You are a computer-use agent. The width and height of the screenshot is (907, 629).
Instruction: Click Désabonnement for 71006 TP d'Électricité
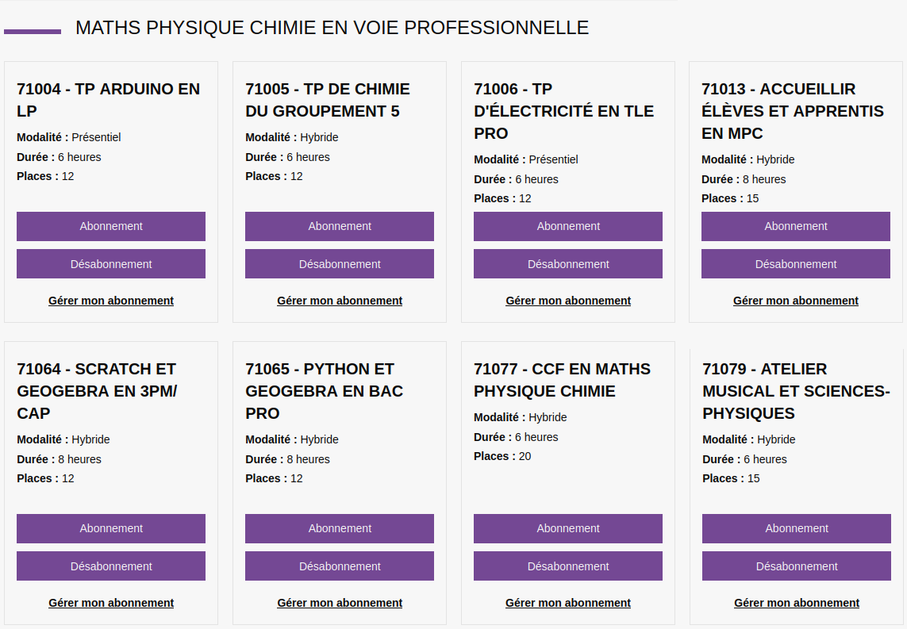point(568,263)
